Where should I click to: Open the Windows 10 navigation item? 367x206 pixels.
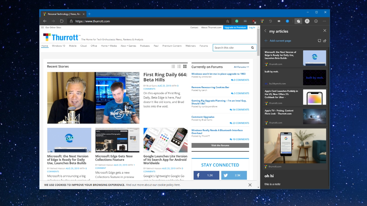(x=58, y=46)
